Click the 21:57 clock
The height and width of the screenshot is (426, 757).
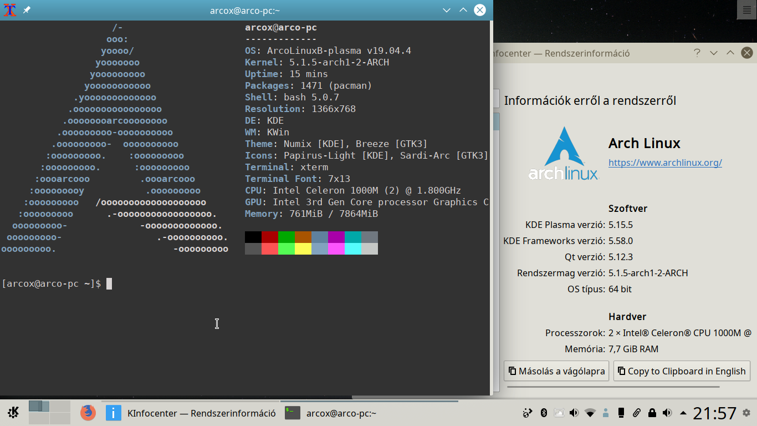(714, 413)
